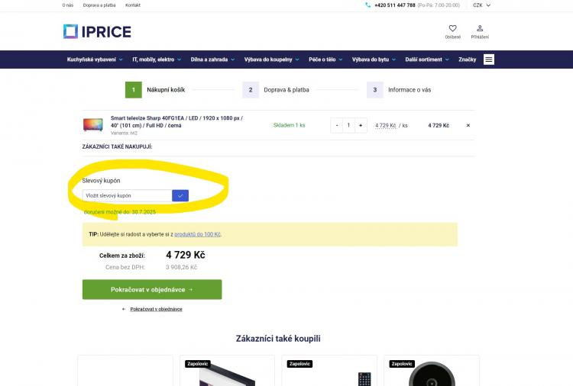This screenshot has height=386, width=573.
Task: Expand Výbava do bytu menu
Action: tap(374, 60)
